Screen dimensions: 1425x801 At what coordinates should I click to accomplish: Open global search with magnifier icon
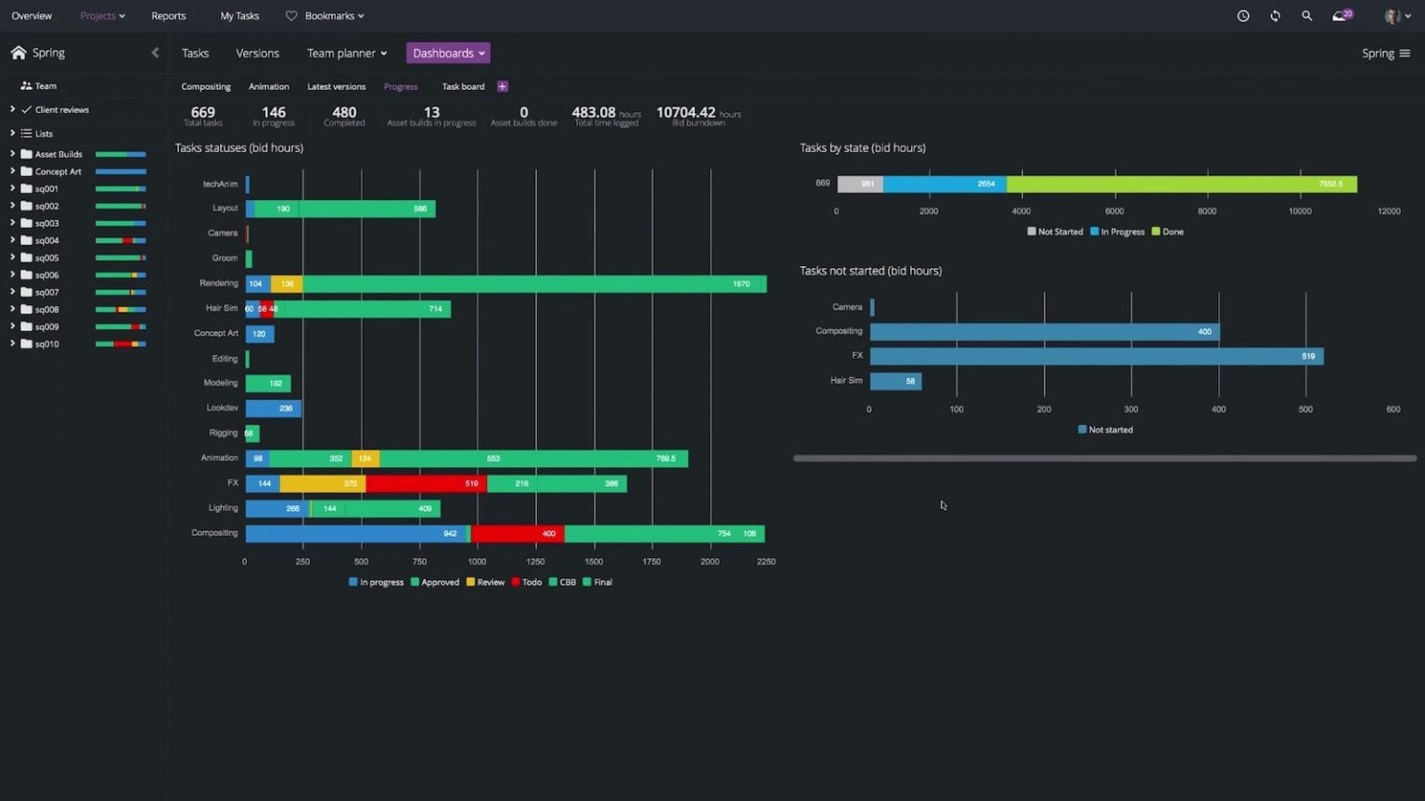click(x=1307, y=16)
